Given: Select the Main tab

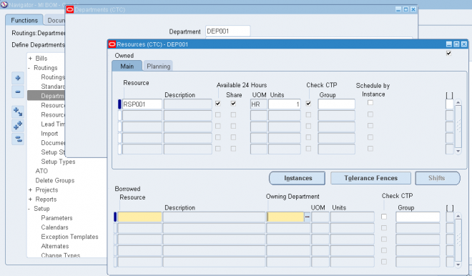Looking at the screenshot, I should [127, 66].
